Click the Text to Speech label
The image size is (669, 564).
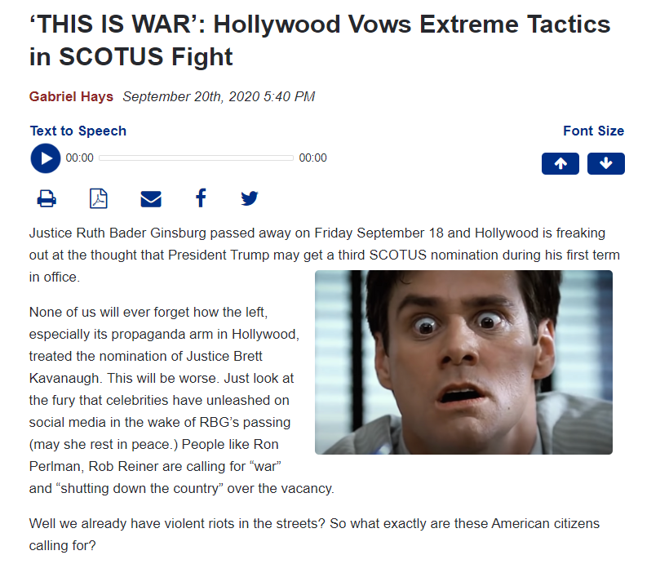coord(78,131)
